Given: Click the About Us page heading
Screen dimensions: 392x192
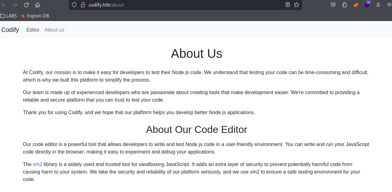Looking at the screenshot, I should coord(197,53).
